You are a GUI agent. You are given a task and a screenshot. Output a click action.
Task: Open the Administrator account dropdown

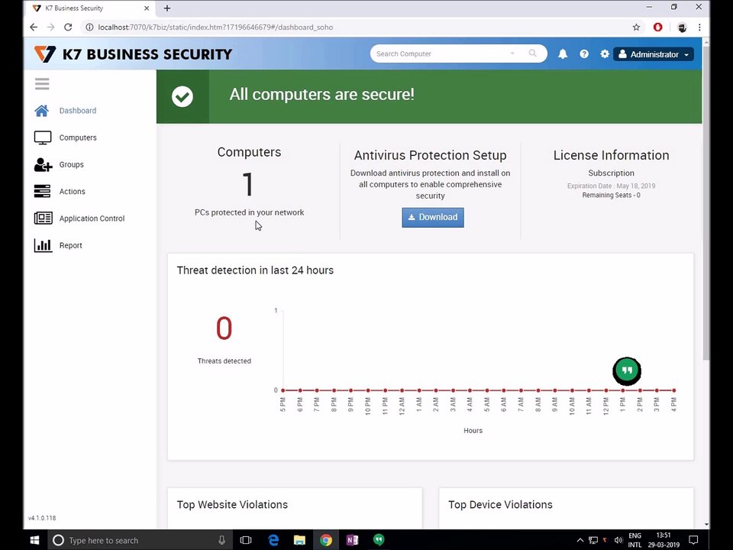(654, 54)
